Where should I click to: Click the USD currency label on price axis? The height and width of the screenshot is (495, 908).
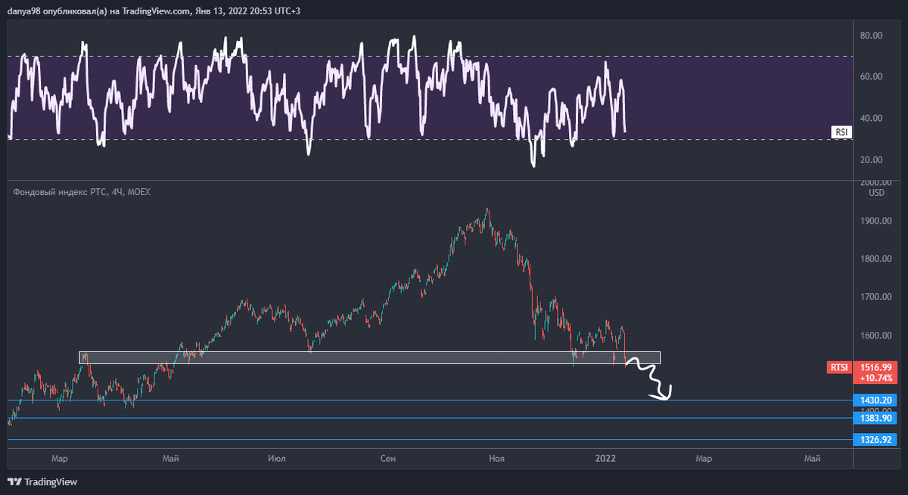click(876, 193)
